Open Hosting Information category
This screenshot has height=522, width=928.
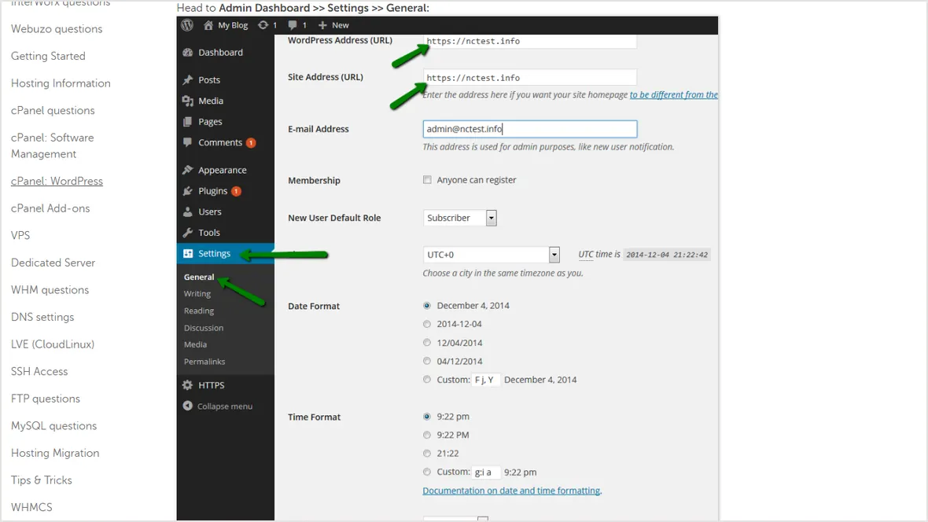61,83
